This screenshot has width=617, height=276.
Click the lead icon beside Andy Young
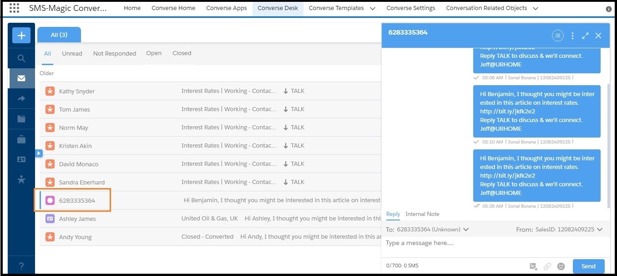coord(50,237)
